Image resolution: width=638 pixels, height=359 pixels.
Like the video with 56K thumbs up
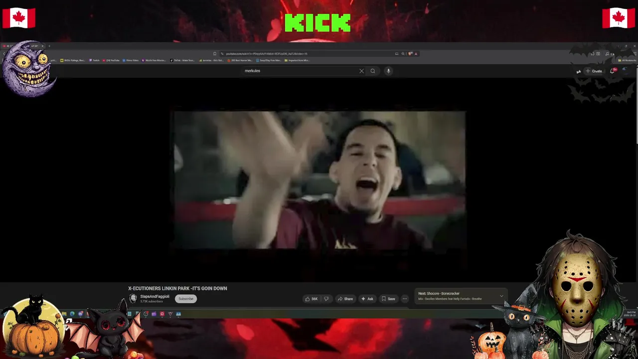coord(312,299)
